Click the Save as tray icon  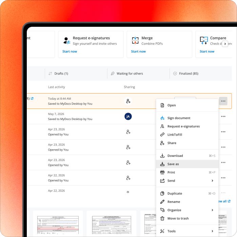pos(162,164)
